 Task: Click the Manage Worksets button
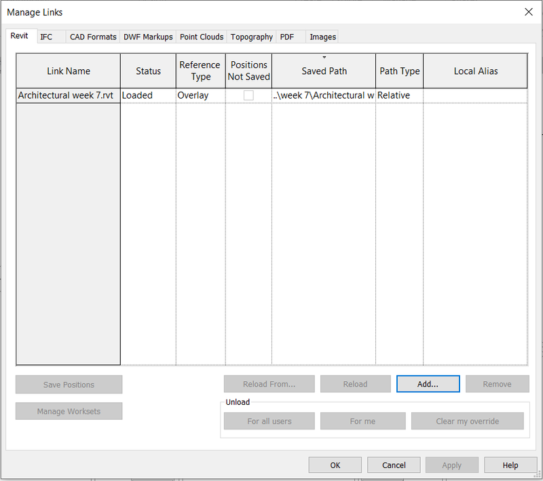[69, 411]
